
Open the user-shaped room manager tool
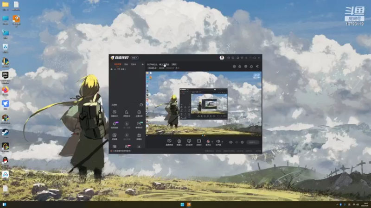pos(127,113)
